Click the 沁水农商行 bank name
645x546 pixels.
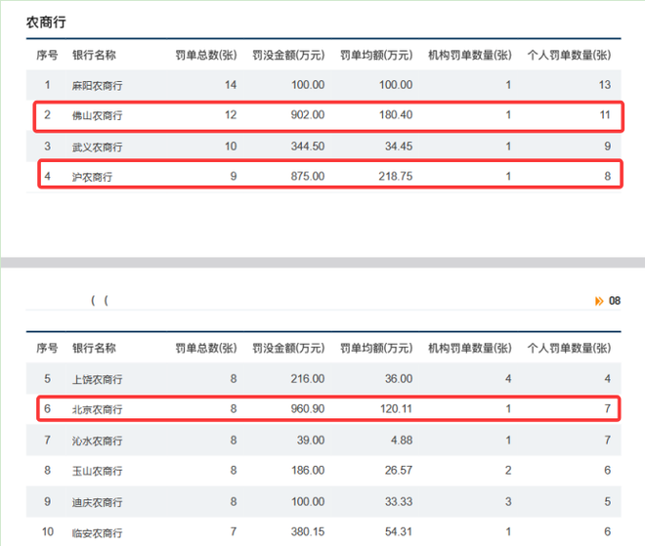98,441
